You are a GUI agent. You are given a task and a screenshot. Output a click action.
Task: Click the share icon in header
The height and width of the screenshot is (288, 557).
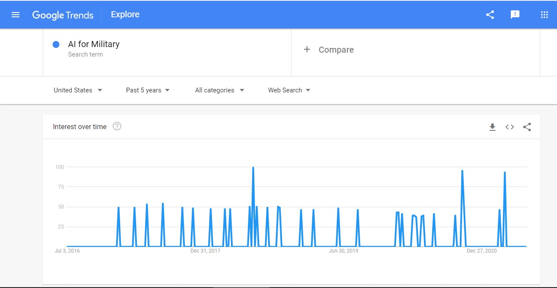point(490,15)
